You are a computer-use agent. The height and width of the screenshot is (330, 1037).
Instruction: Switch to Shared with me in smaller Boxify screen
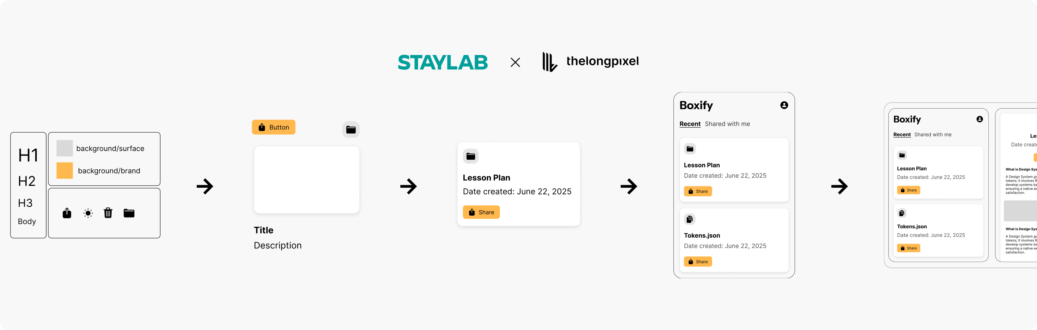pos(932,135)
